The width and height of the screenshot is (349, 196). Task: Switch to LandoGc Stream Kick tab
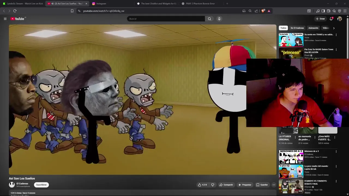click(x=23, y=4)
